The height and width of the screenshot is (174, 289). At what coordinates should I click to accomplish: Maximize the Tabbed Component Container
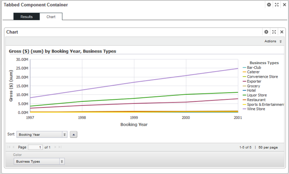point(277,5)
